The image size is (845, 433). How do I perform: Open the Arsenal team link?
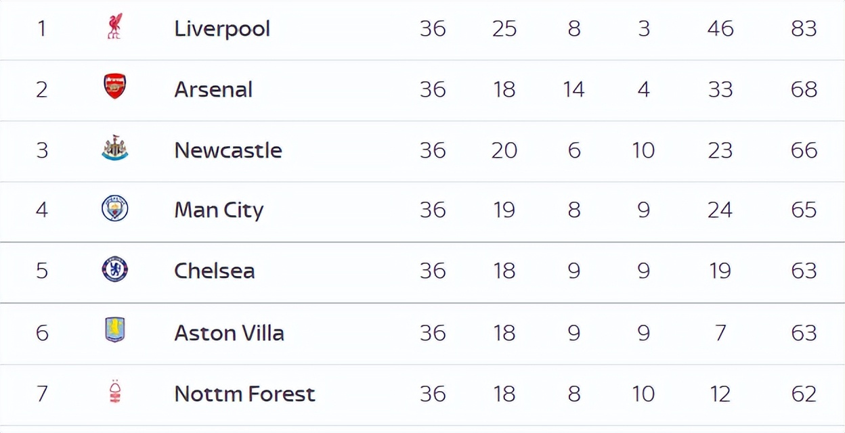[x=213, y=89]
